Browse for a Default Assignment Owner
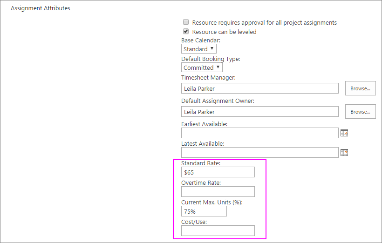382x243 pixels. click(x=360, y=112)
